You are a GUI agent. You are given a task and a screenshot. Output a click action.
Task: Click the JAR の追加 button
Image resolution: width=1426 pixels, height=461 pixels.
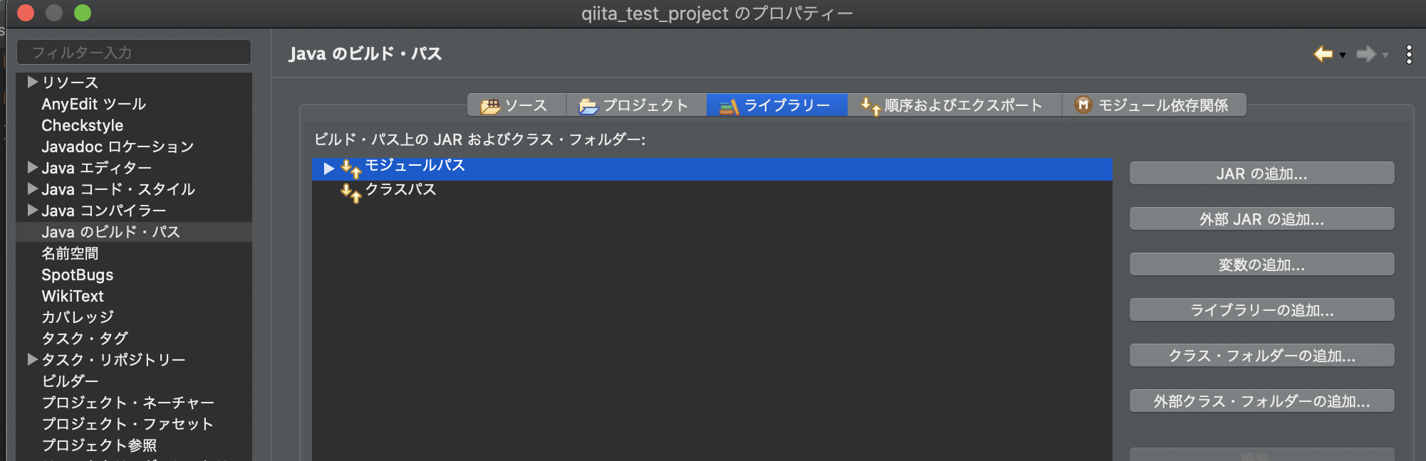(x=1261, y=172)
